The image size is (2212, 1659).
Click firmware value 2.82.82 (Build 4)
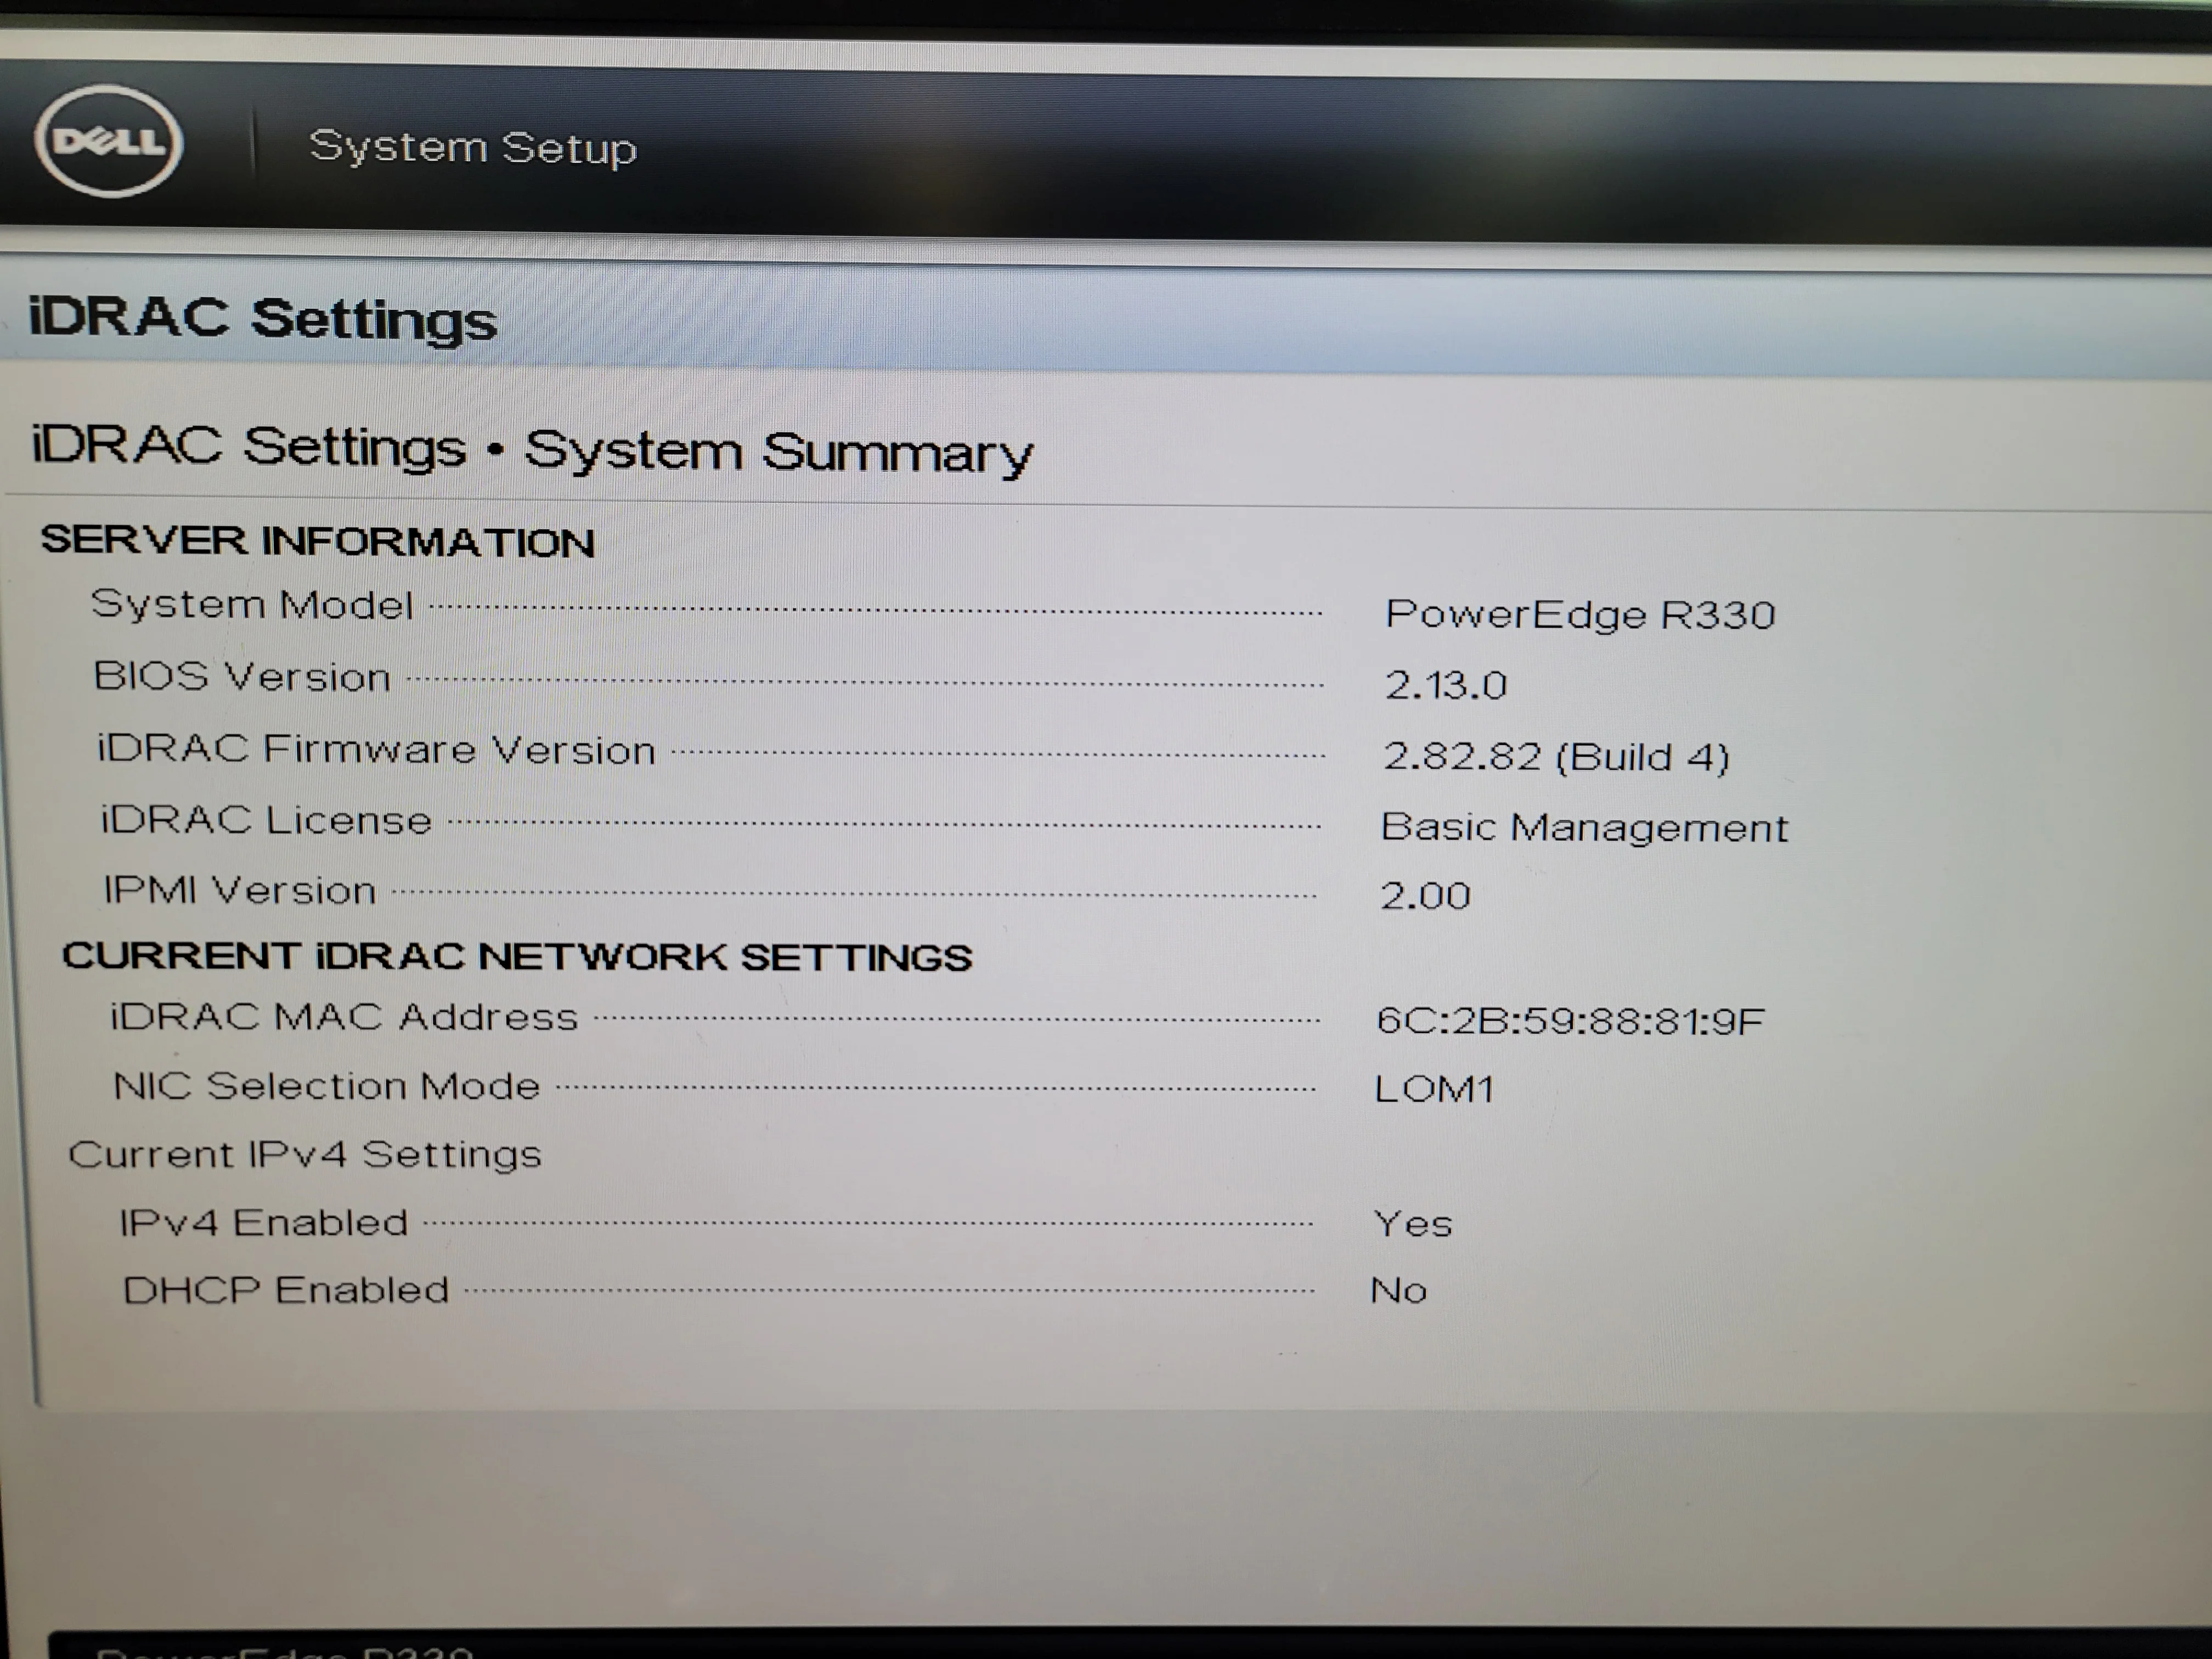click(1556, 757)
